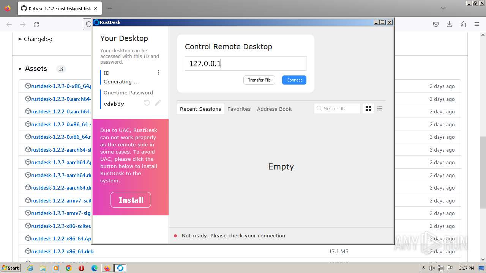
Task: Connect to the remote desktop
Action: 294,80
